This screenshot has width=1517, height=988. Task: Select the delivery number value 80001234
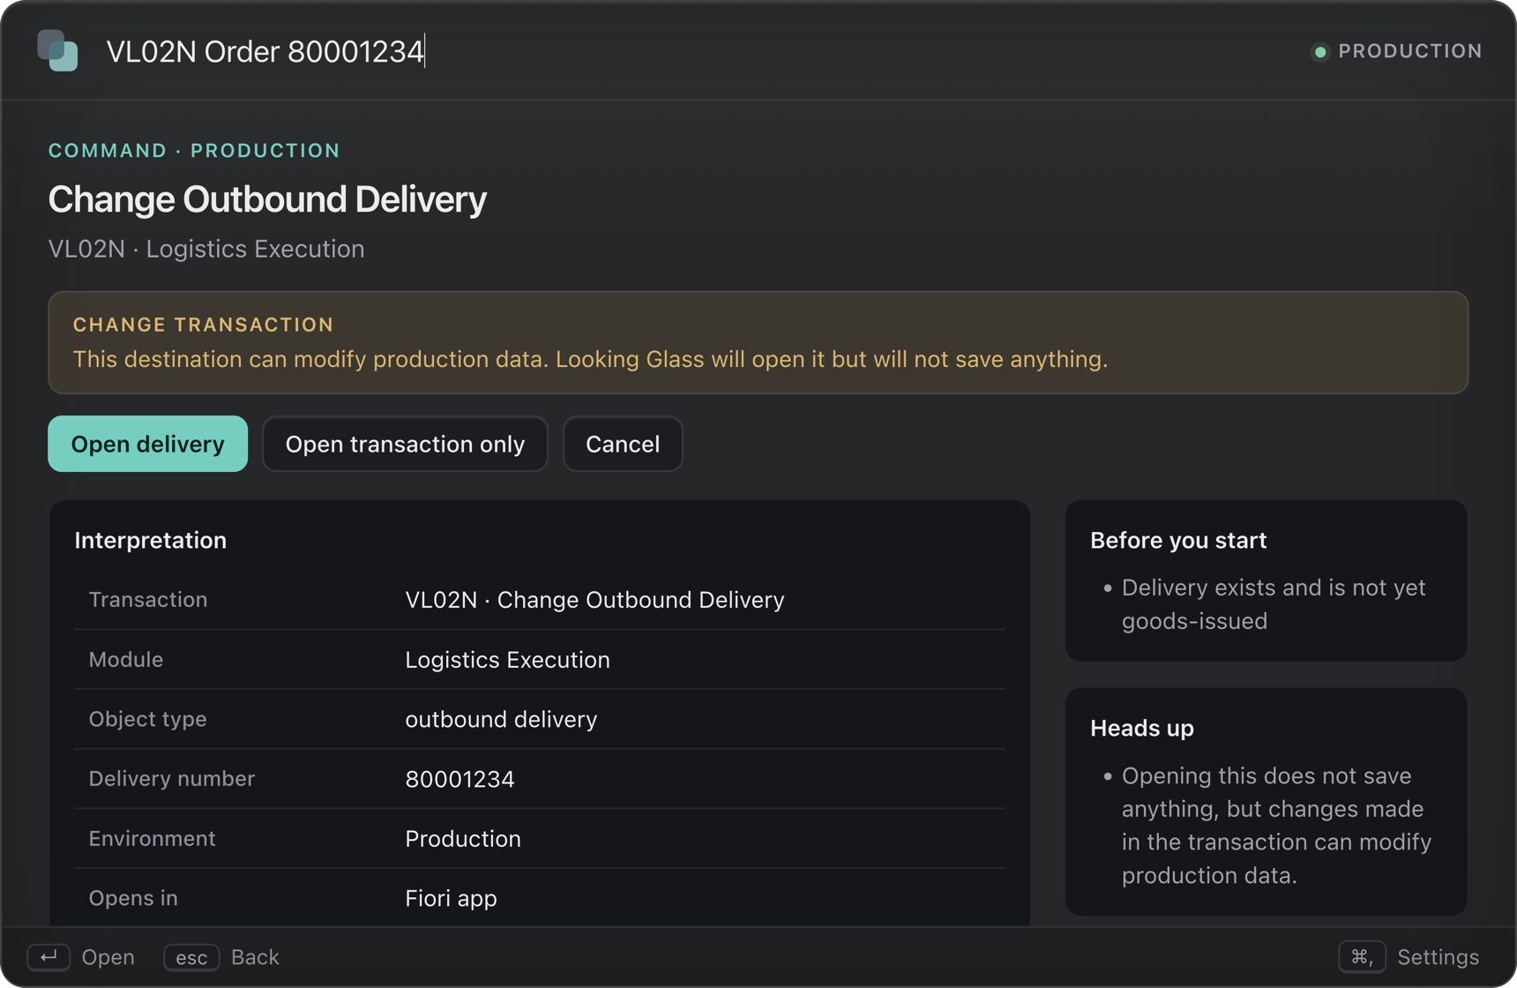click(460, 779)
